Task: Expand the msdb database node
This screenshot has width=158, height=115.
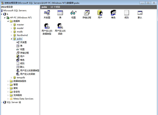Action: click(x=11, y=32)
